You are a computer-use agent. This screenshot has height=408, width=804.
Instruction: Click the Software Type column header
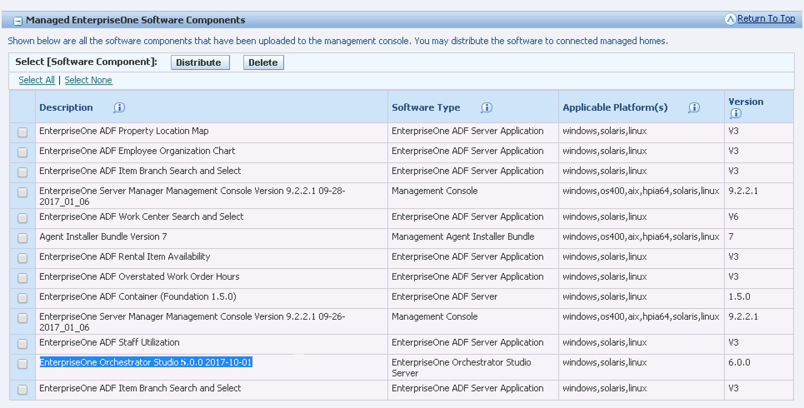pos(426,107)
